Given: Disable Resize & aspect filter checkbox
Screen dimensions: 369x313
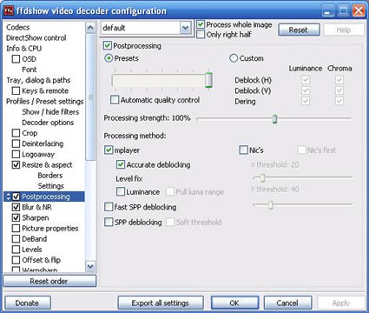Looking at the screenshot, I should [x=16, y=165].
